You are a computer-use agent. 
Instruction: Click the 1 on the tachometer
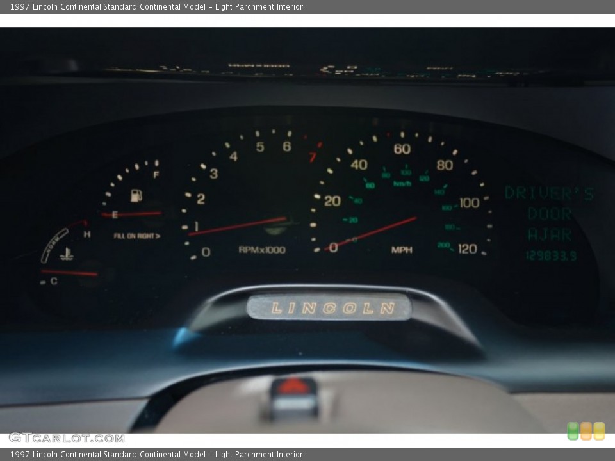pos(196,226)
